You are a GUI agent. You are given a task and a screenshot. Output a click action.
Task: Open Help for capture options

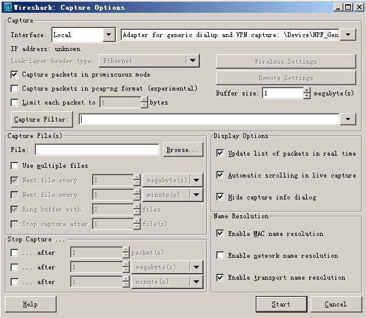point(30,304)
